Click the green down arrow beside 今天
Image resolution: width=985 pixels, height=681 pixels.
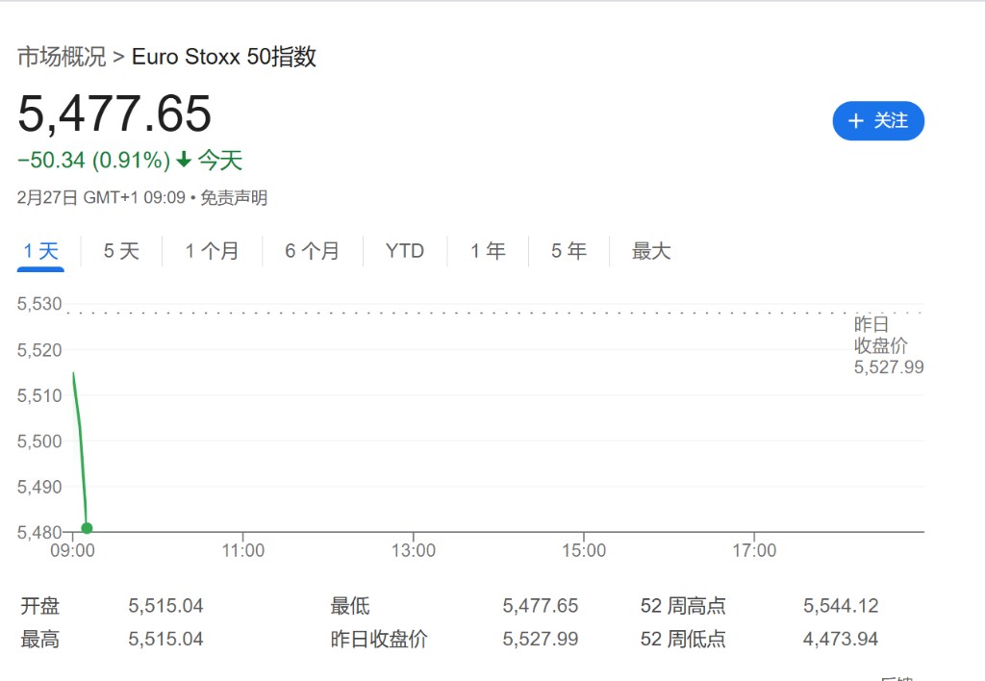184,160
